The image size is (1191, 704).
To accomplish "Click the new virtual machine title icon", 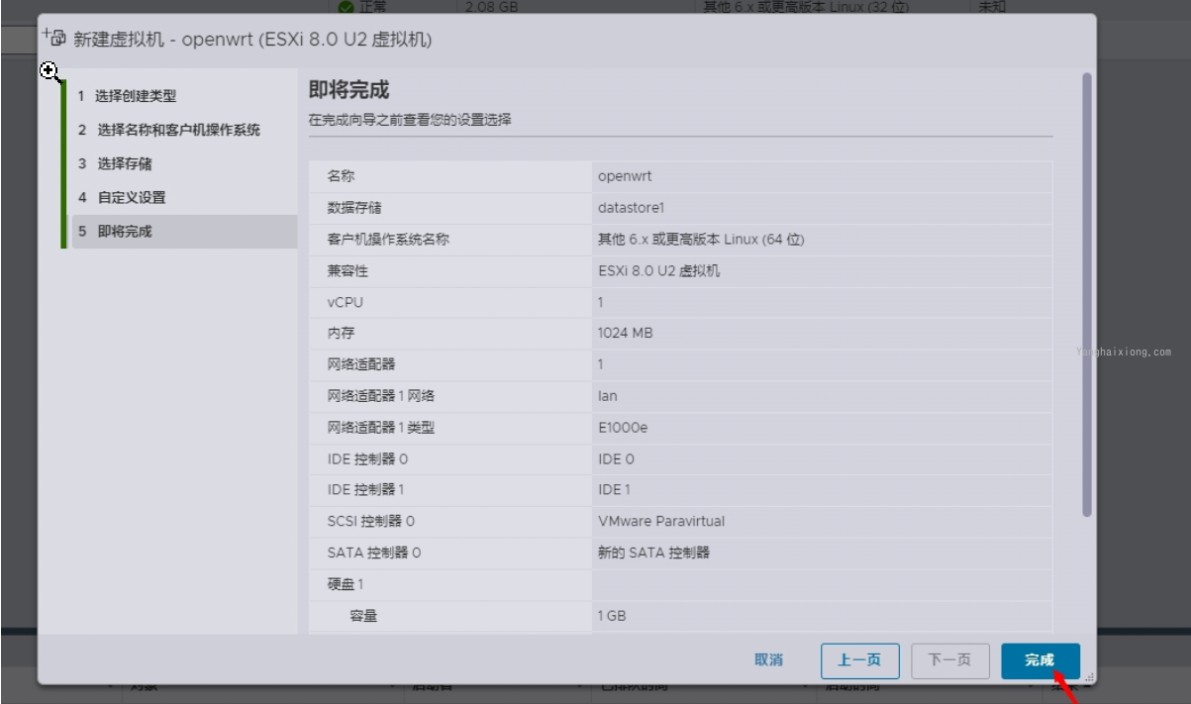I will point(54,39).
